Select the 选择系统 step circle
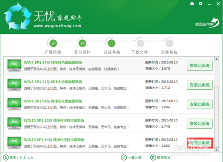The height and width of the screenshot is (162, 223). click(111, 43)
